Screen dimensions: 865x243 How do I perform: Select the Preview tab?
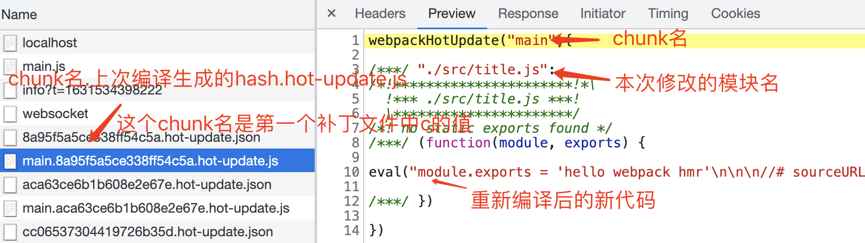[x=452, y=13]
